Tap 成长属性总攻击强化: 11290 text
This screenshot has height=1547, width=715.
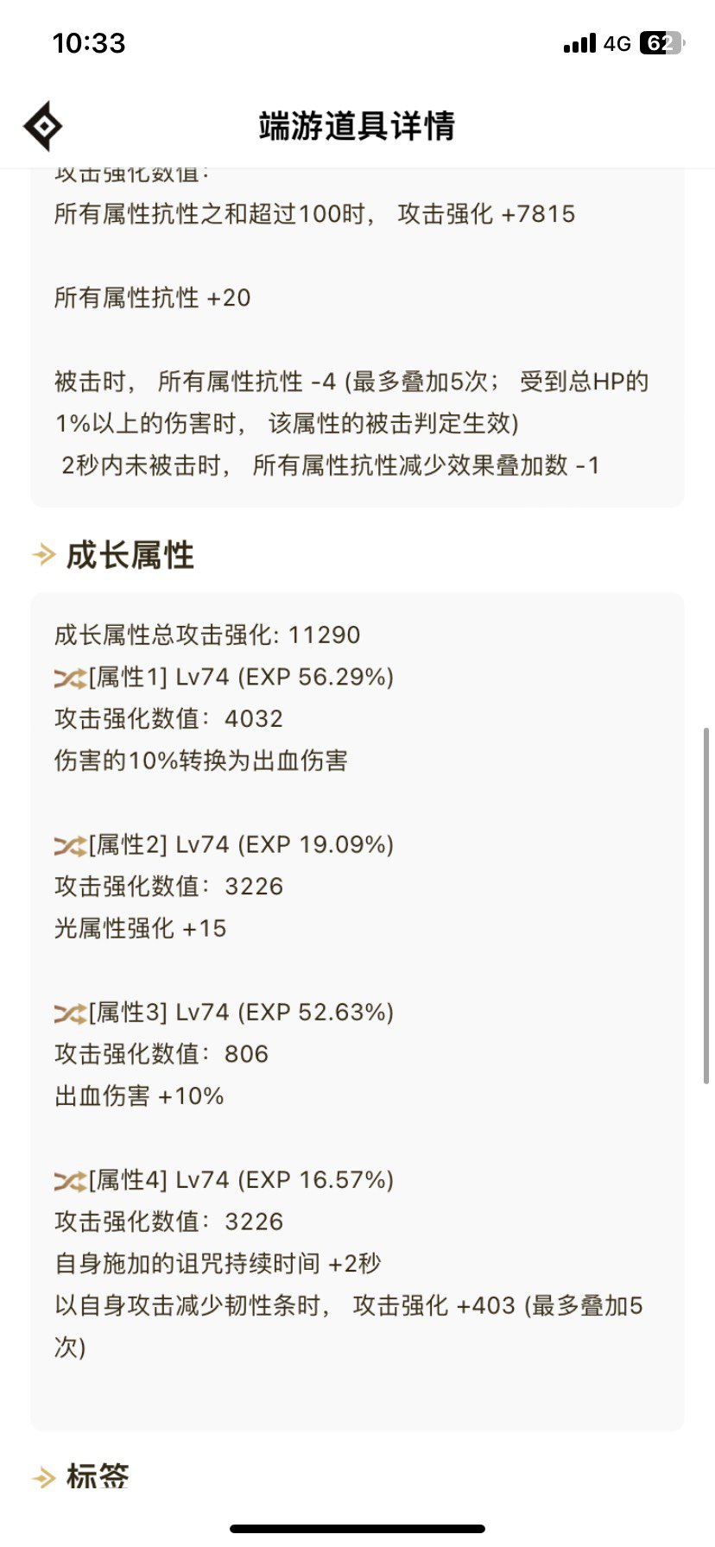(x=207, y=635)
